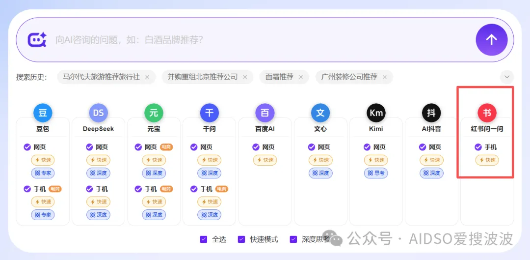Uncheck 网页 under 百度AI
Viewport: 530px width, 260px height.
point(256,147)
